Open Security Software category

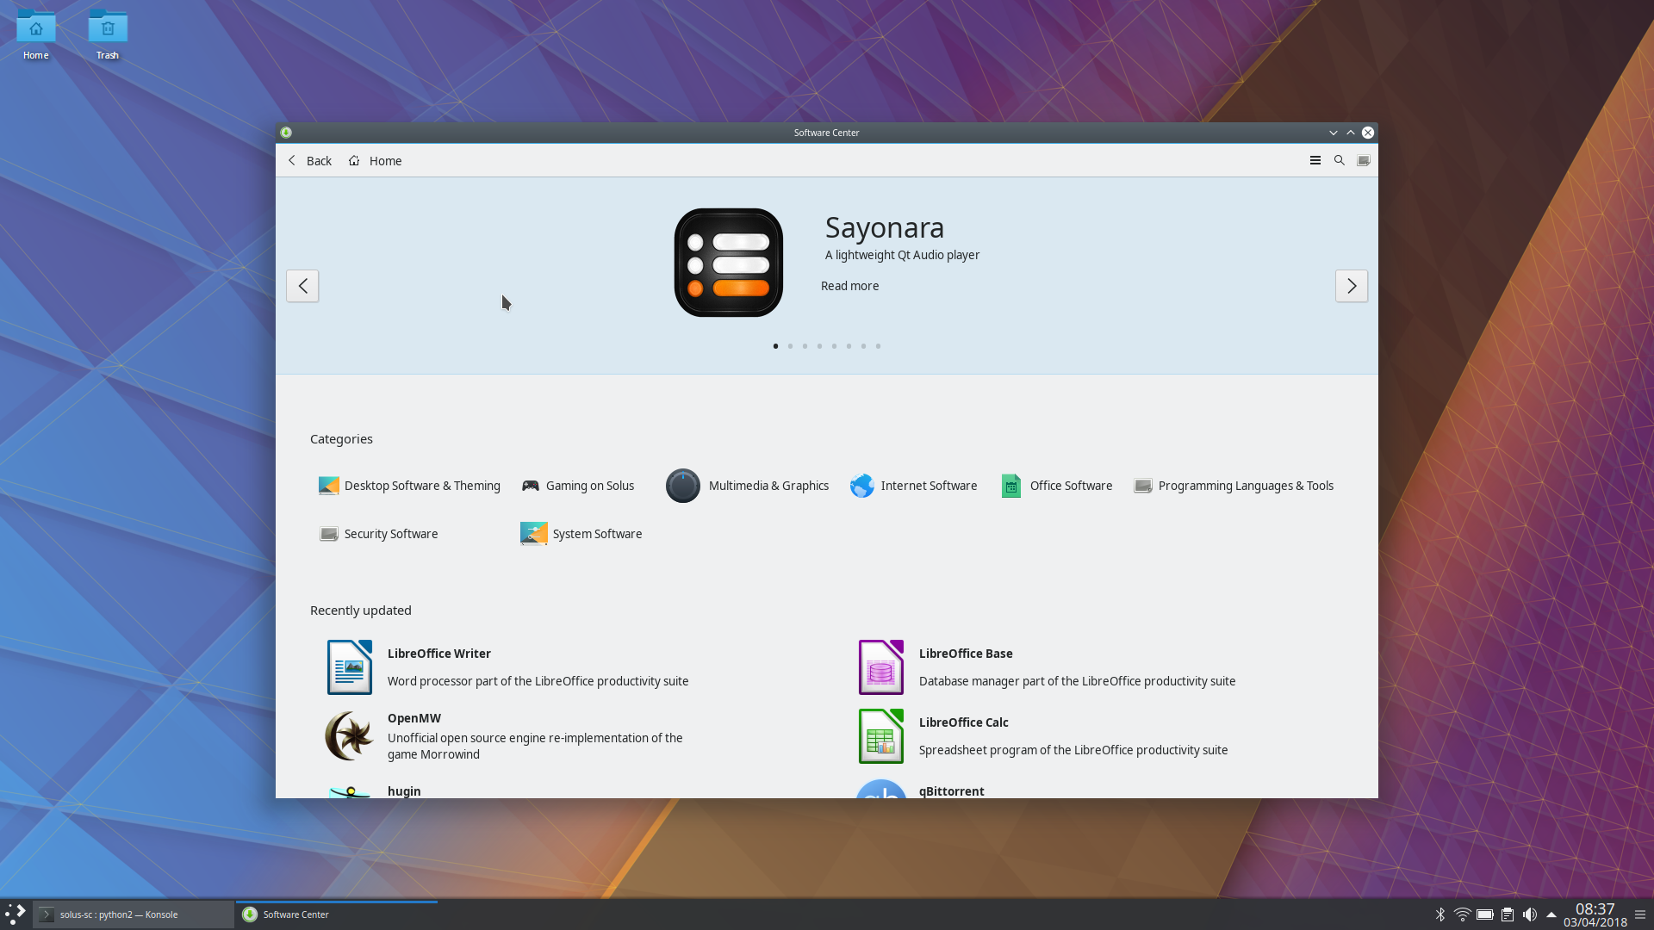(378, 534)
